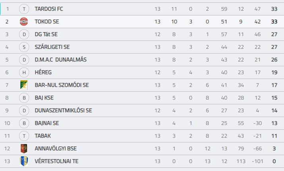Click the Tabak letter T badge

[24, 136]
